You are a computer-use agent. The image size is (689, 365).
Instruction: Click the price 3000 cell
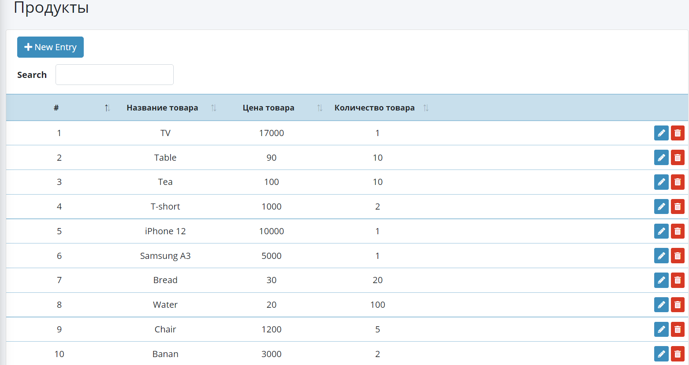point(272,354)
